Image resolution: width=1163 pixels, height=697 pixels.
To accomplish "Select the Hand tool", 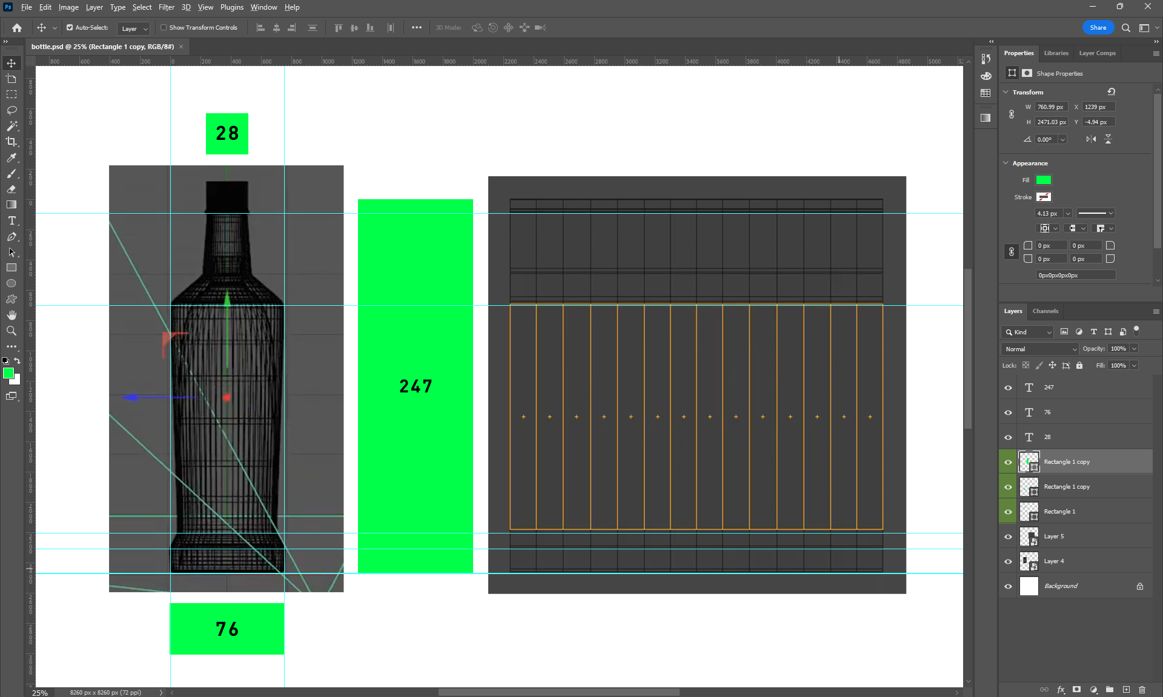I will (x=12, y=315).
